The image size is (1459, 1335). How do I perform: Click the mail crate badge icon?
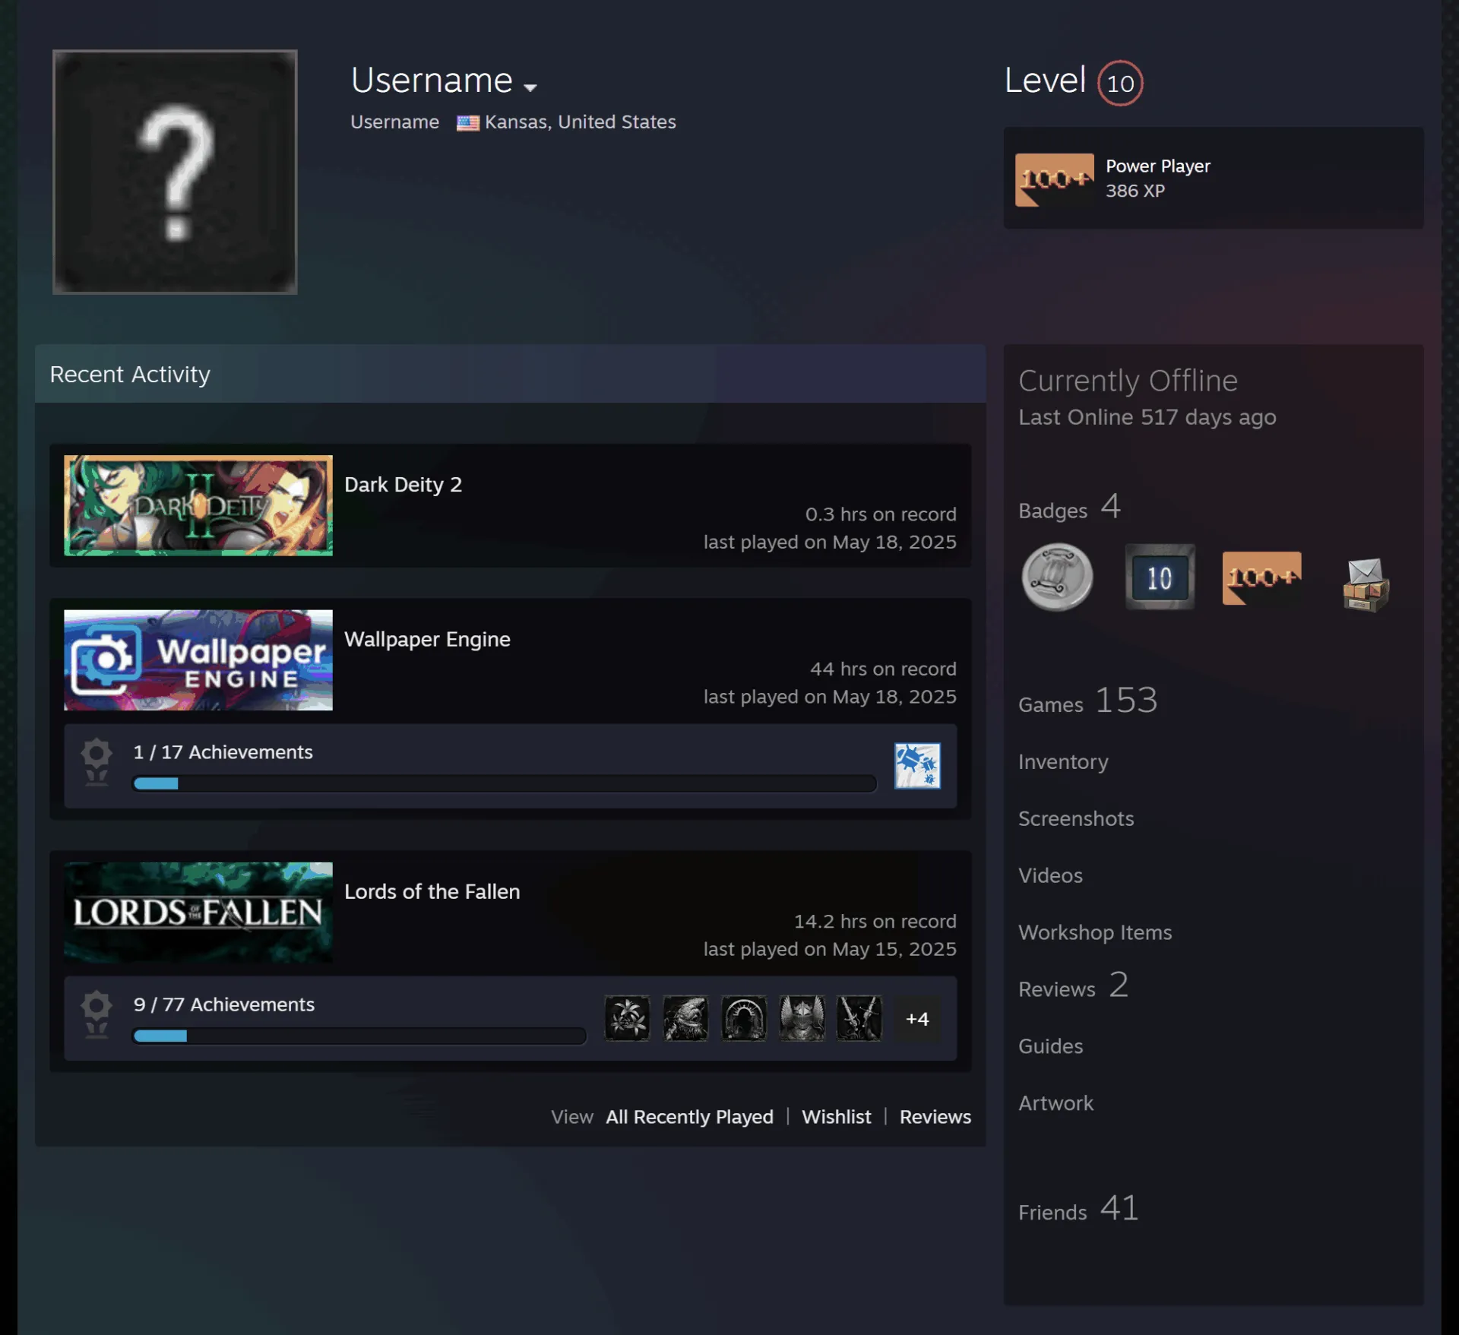[1366, 584]
